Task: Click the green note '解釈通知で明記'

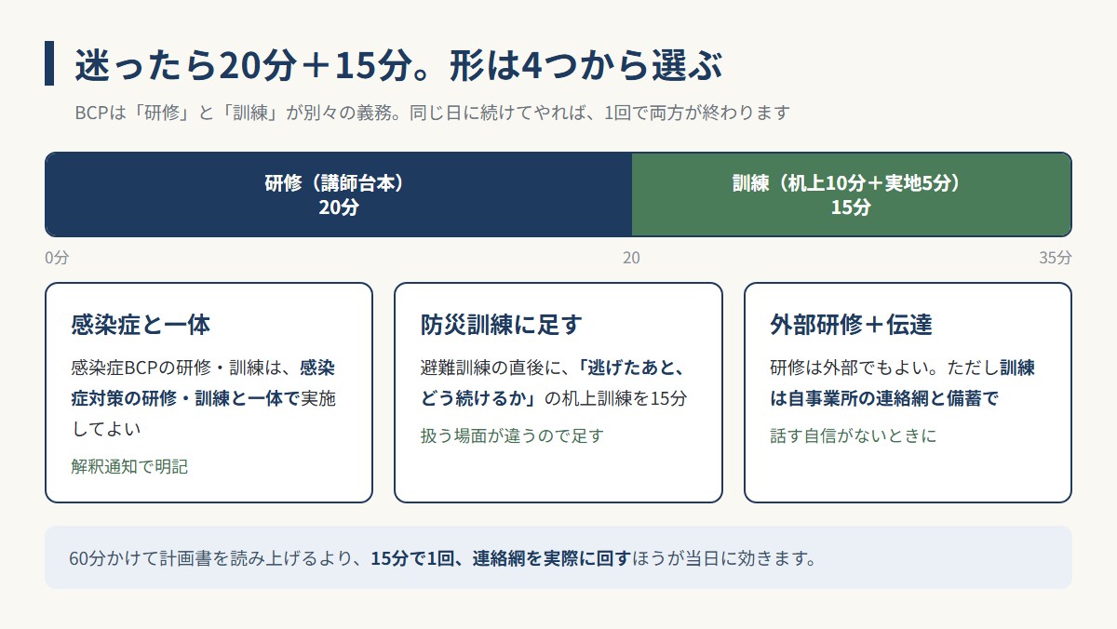Action: pos(129,466)
